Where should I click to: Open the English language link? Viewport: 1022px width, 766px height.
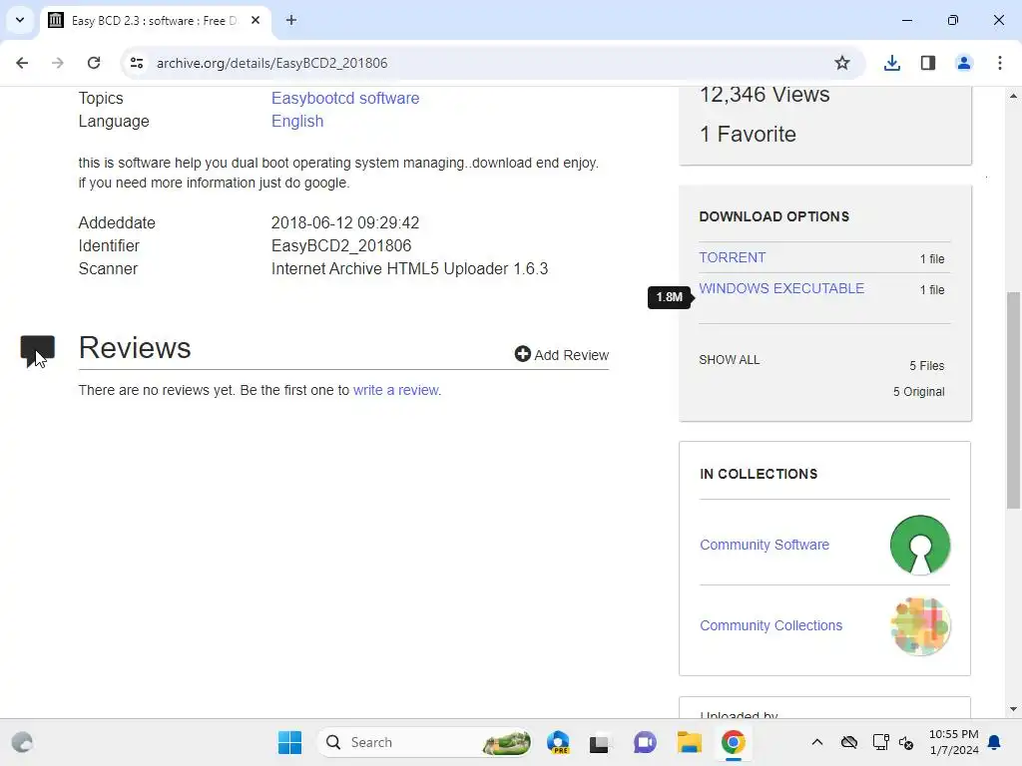[x=297, y=121]
